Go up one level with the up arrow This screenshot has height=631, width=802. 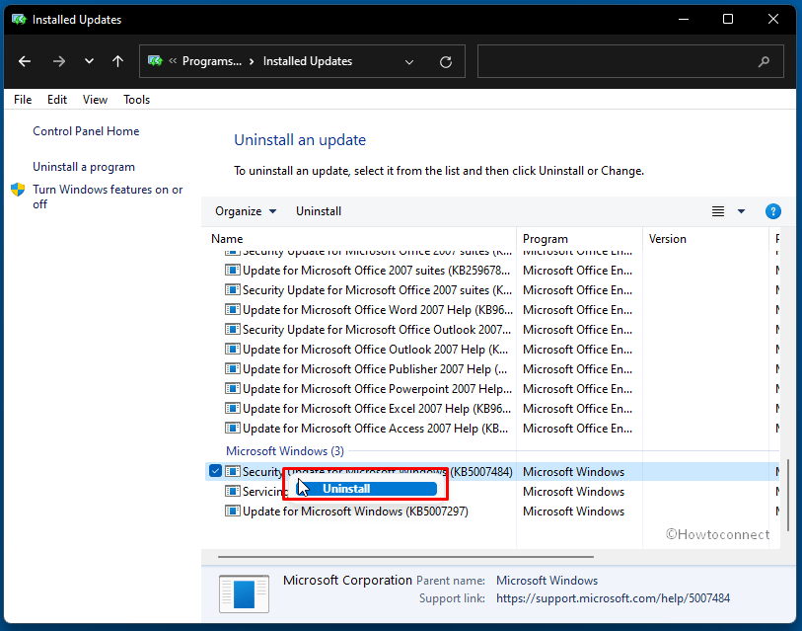pyautogui.click(x=117, y=61)
